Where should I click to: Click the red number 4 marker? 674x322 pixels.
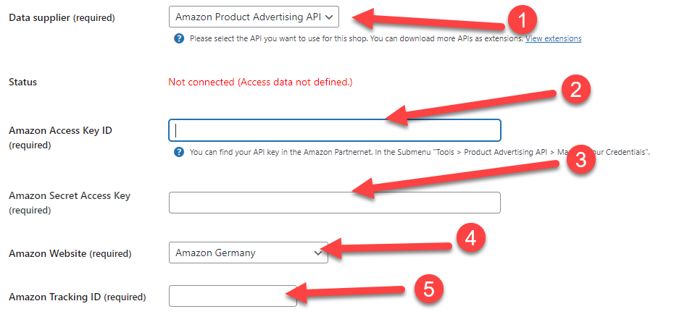pyautogui.click(x=470, y=239)
